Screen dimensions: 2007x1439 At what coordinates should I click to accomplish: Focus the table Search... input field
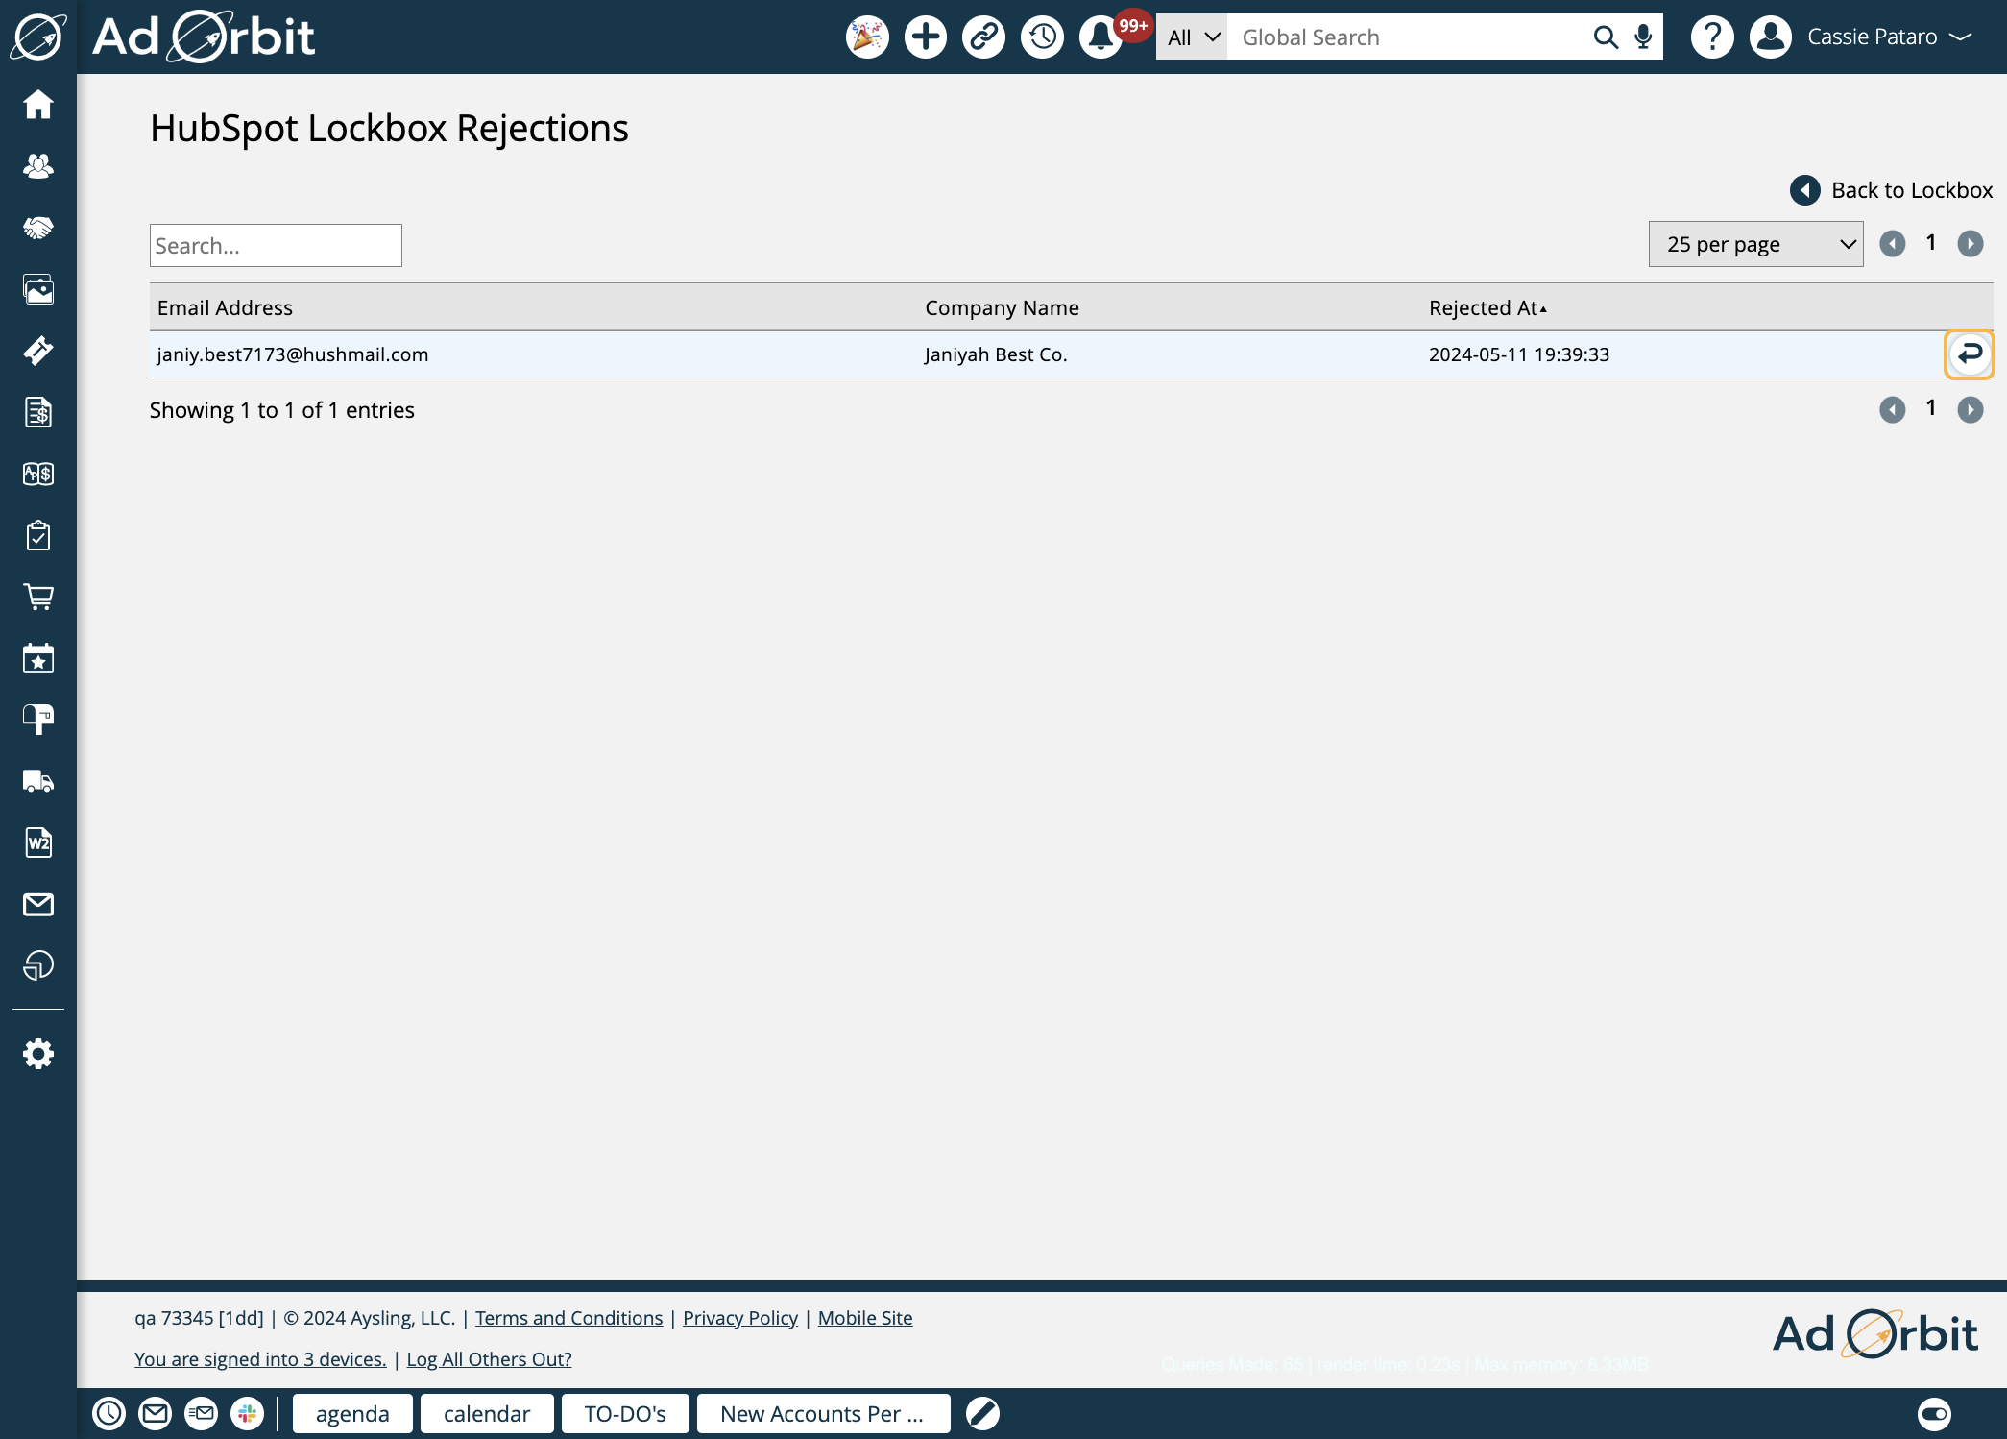tap(276, 246)
